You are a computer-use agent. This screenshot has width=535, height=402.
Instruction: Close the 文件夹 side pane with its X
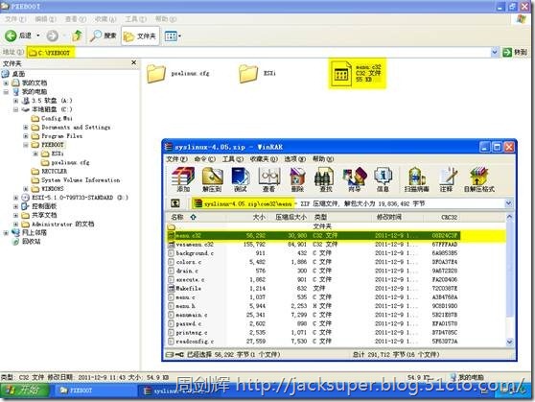tap(134, 62)
